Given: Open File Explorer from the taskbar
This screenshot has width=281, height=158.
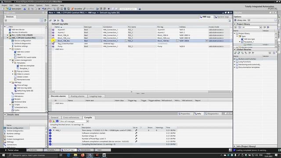Looking at the screenshot, I should click(76, 155).
